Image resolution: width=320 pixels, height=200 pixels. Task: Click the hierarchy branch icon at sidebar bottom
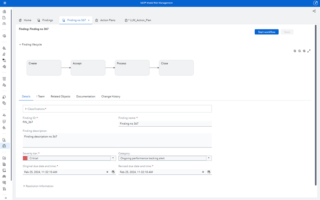pyautogui.click(x=4, y=189)
